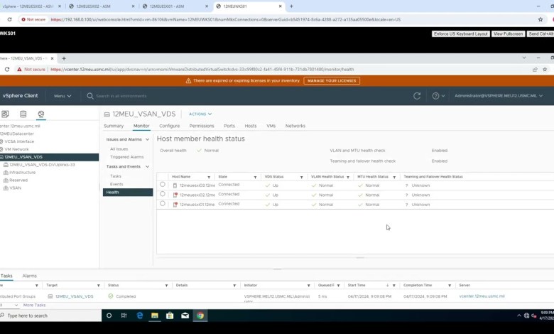Screen dimensions: 554x334
Task: Filter the tasks Status column
Action: (166, 285)
